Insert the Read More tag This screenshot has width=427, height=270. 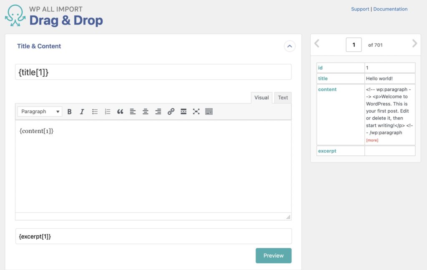click(x=183, y=111)
